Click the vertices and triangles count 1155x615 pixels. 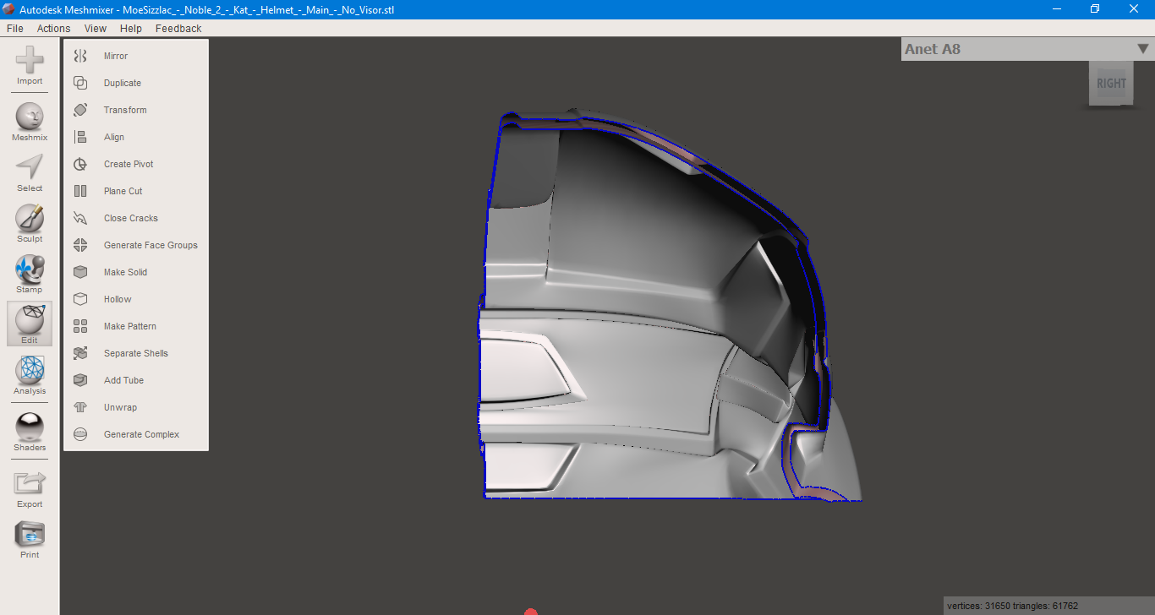pyautogui.click(x=1012, y=606)
